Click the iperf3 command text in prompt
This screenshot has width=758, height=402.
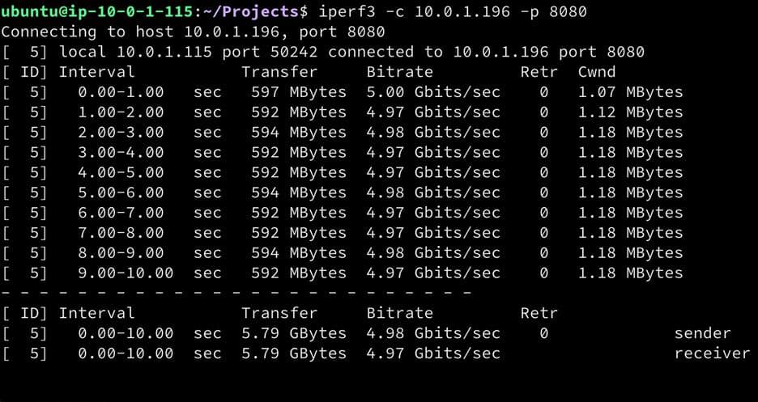coord(453,11)
